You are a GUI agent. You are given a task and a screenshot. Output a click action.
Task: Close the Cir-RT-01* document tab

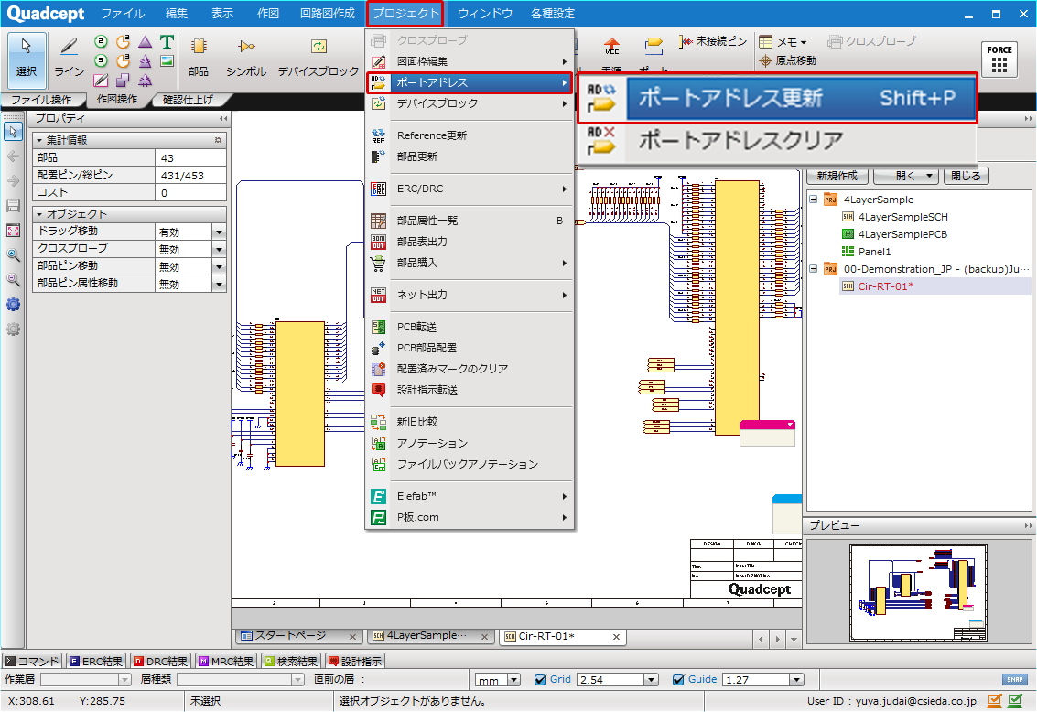(616, 637)
